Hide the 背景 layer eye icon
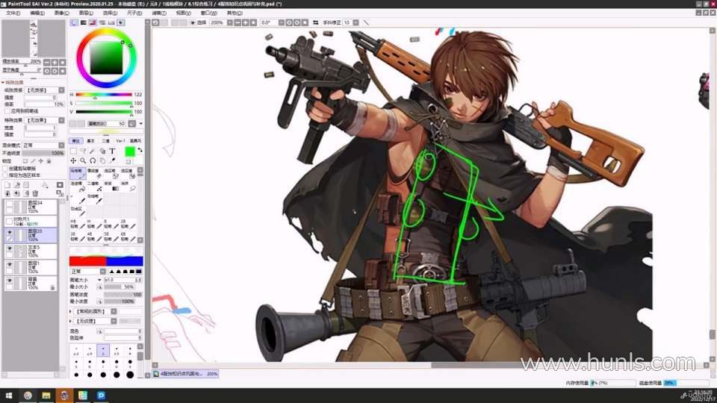The width and height of the screenshot is (717, 403). tap(9, 280)
